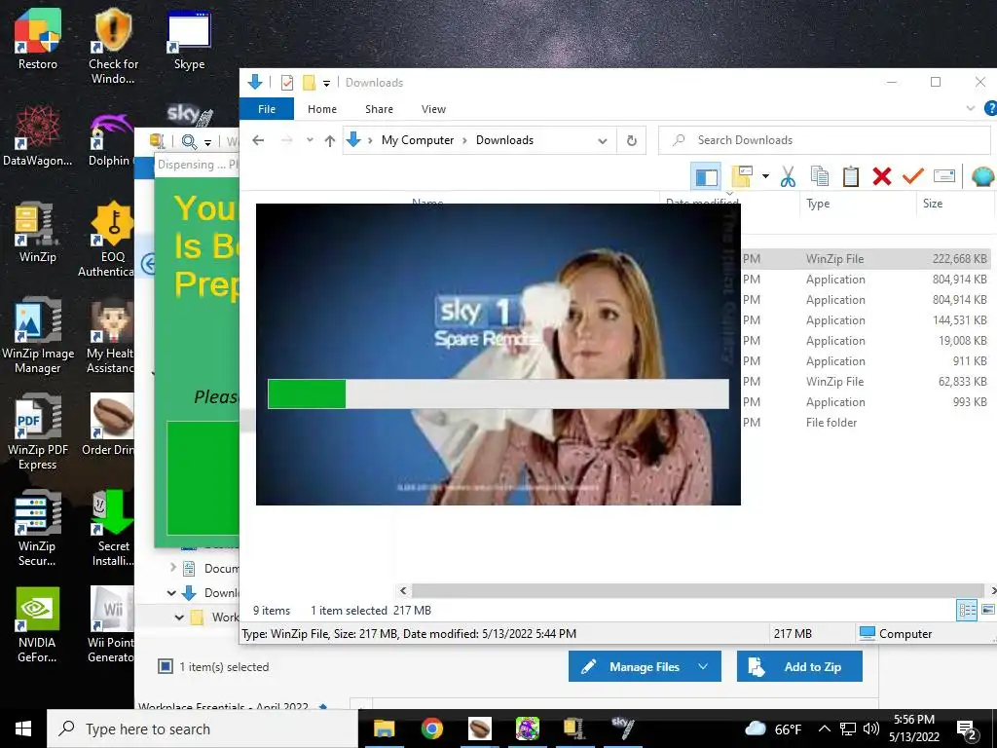Click My Computer in the address breadcrumb
Screen dimensions: 997x748
pos(418,140)
